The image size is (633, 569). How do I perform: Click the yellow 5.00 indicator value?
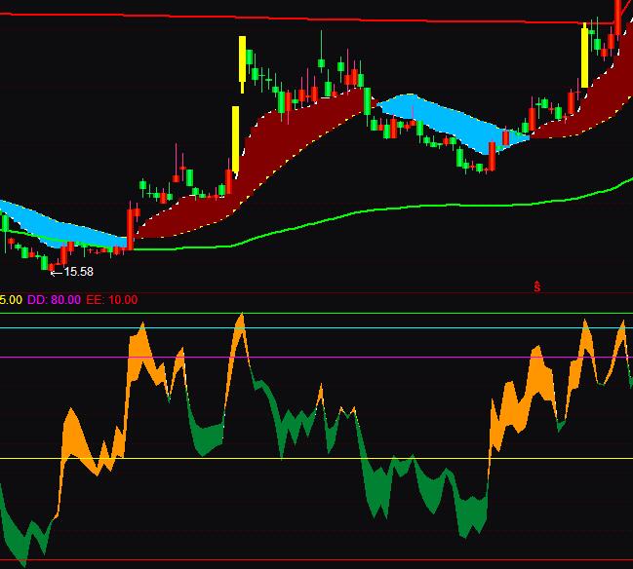[x=11, y=300]
